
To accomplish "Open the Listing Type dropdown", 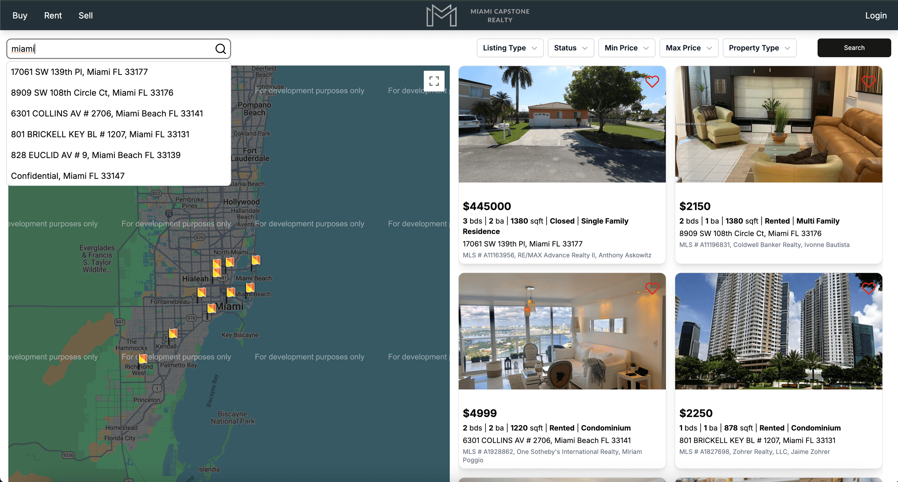I will pyautogui.click(x=510, y=48).
